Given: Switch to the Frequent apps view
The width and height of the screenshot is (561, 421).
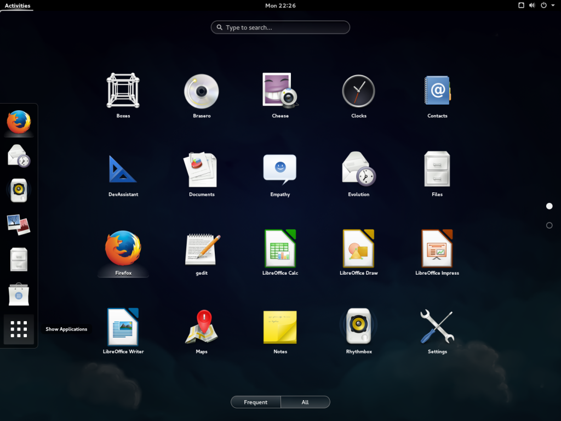Looking at the screenshot, I should (255, 402).
